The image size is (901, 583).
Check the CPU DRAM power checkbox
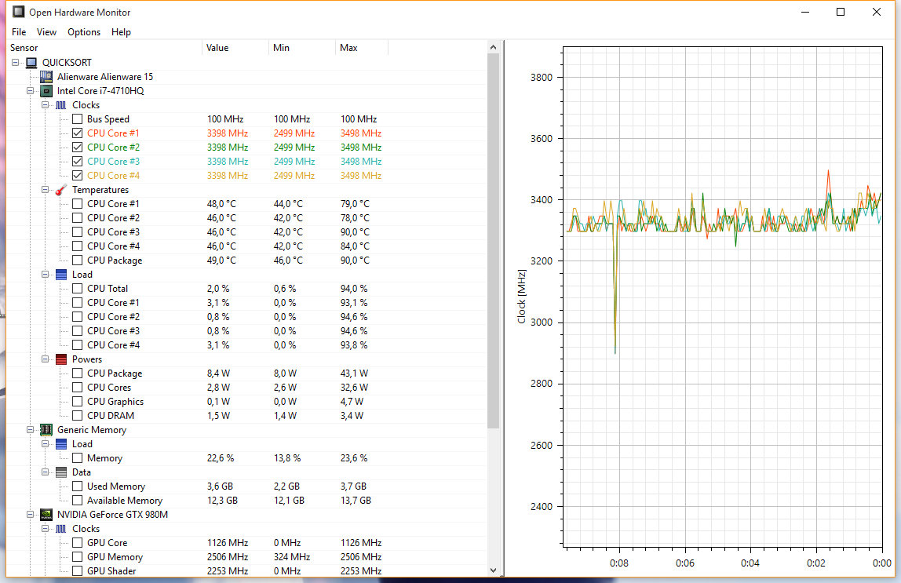coord(78,416)
